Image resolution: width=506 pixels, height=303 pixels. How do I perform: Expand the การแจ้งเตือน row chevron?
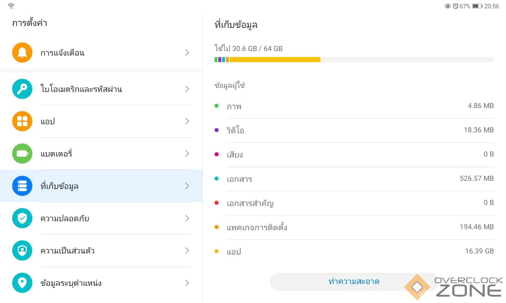click(x=187, y=53)
